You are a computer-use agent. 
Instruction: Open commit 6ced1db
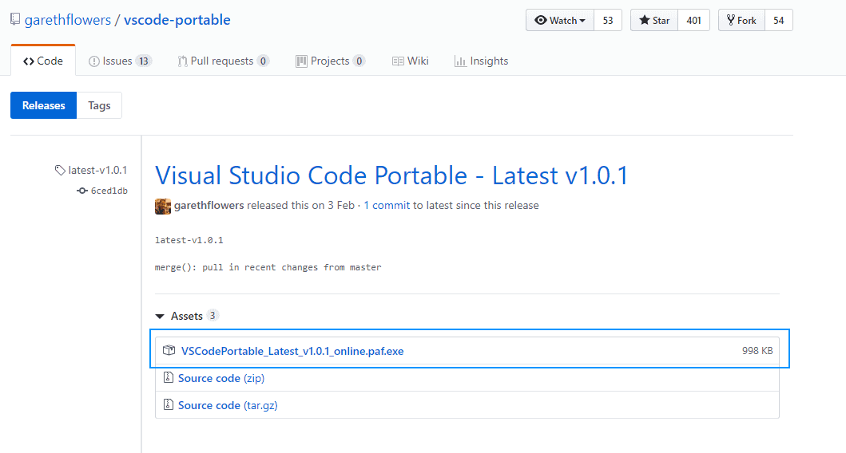(109, 191)
